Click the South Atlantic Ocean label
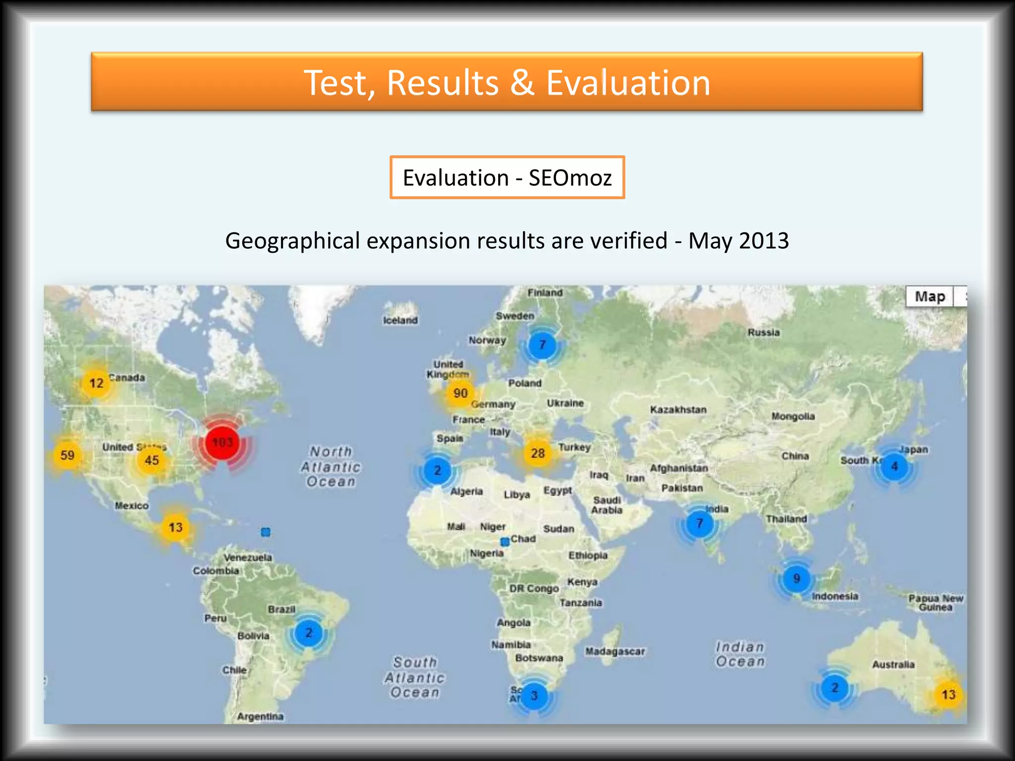Screen dimensions: 1015x761 point(415,677)
